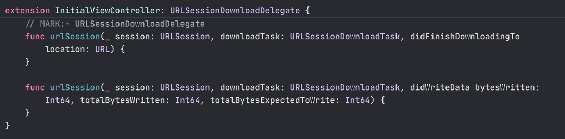Click URLSessionDownloadTask in the first function
This screenshot has width=565, height=139.
pyautogui.click(x=345, y=37)
